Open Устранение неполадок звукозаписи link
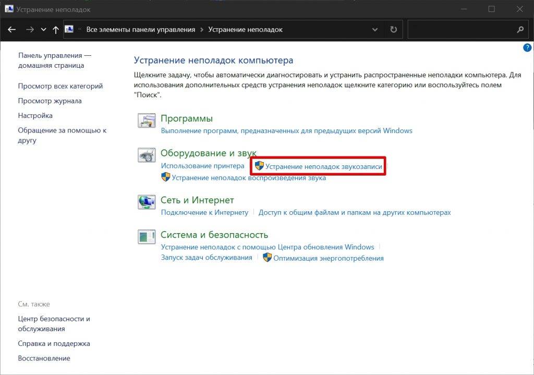This screenshot has width=534, height=375. point(323,166)
